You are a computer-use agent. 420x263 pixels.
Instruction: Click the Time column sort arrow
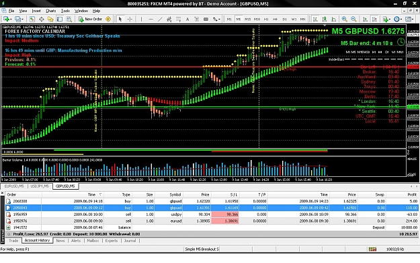pos(100,194)
